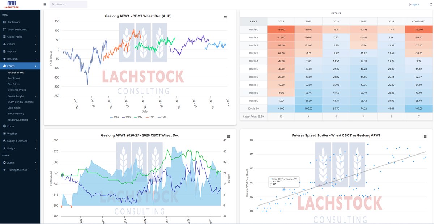Toggle the sidebar with the hamburger icon
The image size is (434, 224).
coord(45,4)
